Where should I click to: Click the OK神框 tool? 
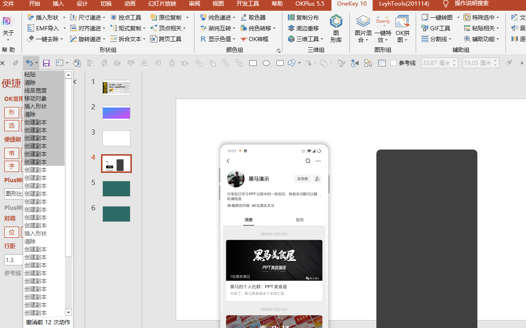pyautogui.click(x=254, y=39)
